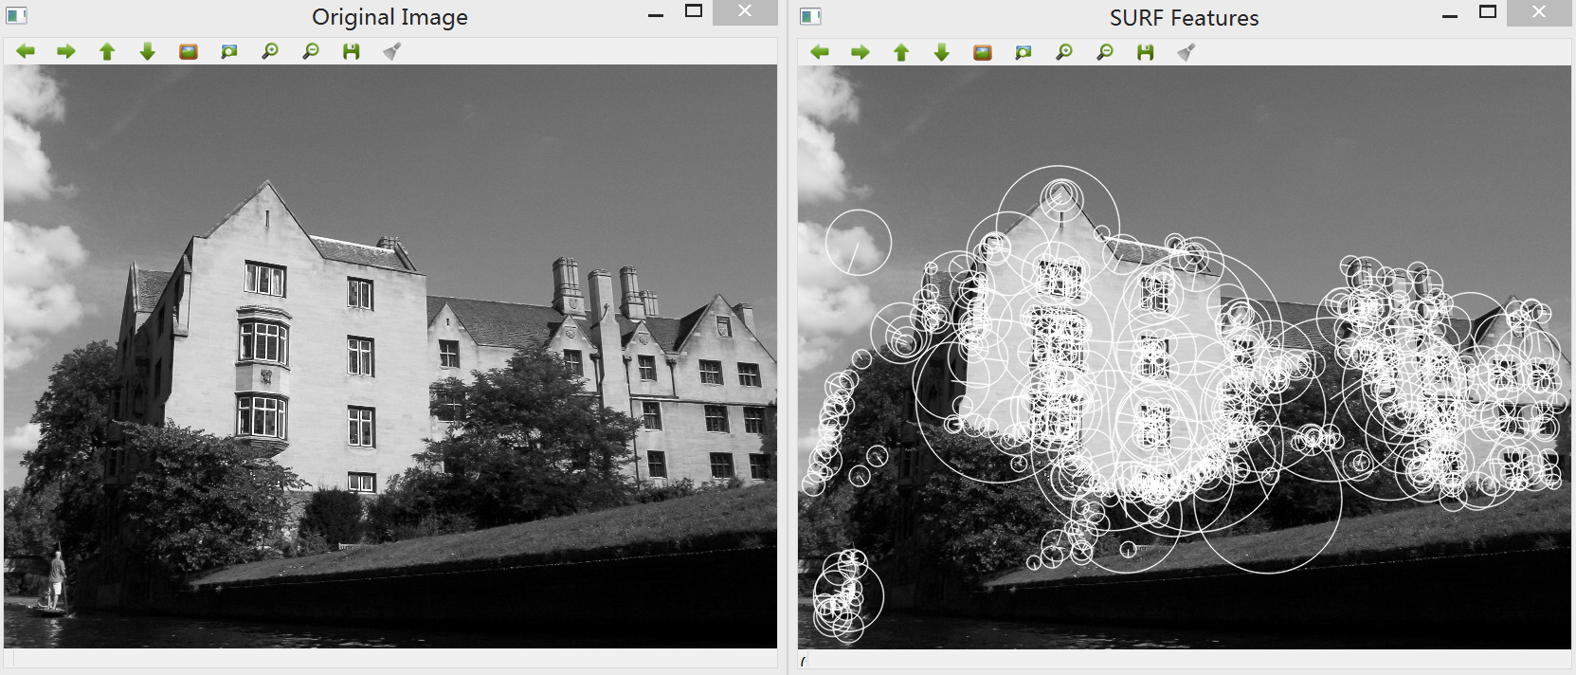The height and width of the screenshot is (675, 1576).
Task: Close the Original Image window
Action: point(745,11)
